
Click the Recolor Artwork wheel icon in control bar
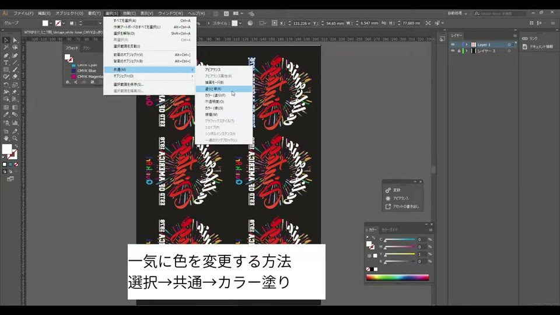pyautogui.click(x=250, y=23)
